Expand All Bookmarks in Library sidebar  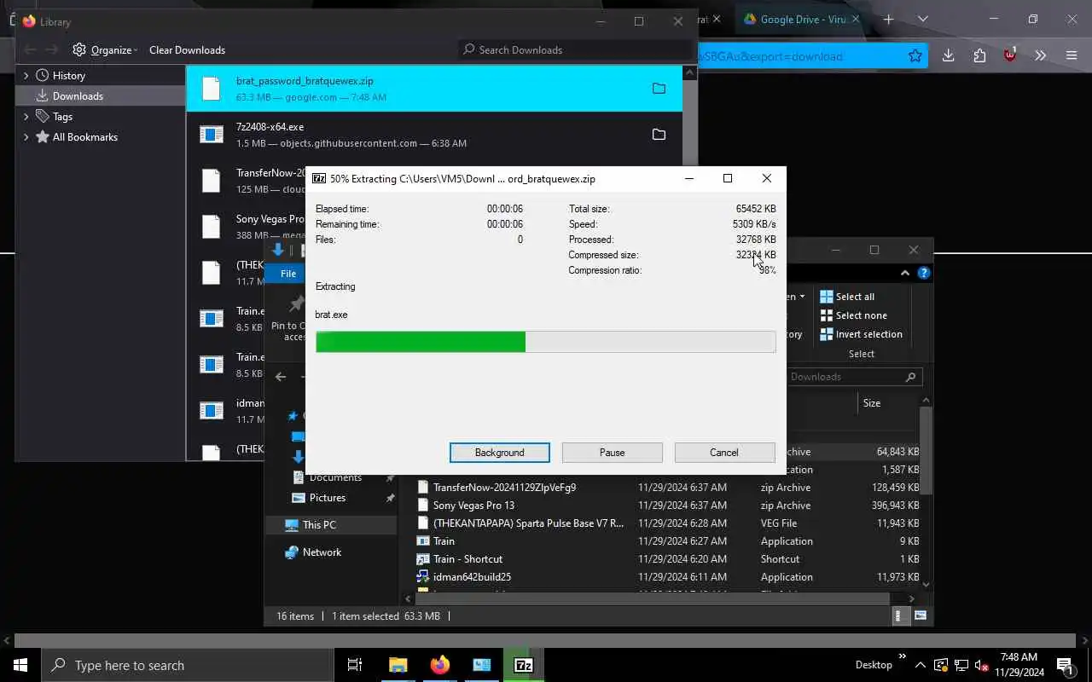click(x=26, y=136)
